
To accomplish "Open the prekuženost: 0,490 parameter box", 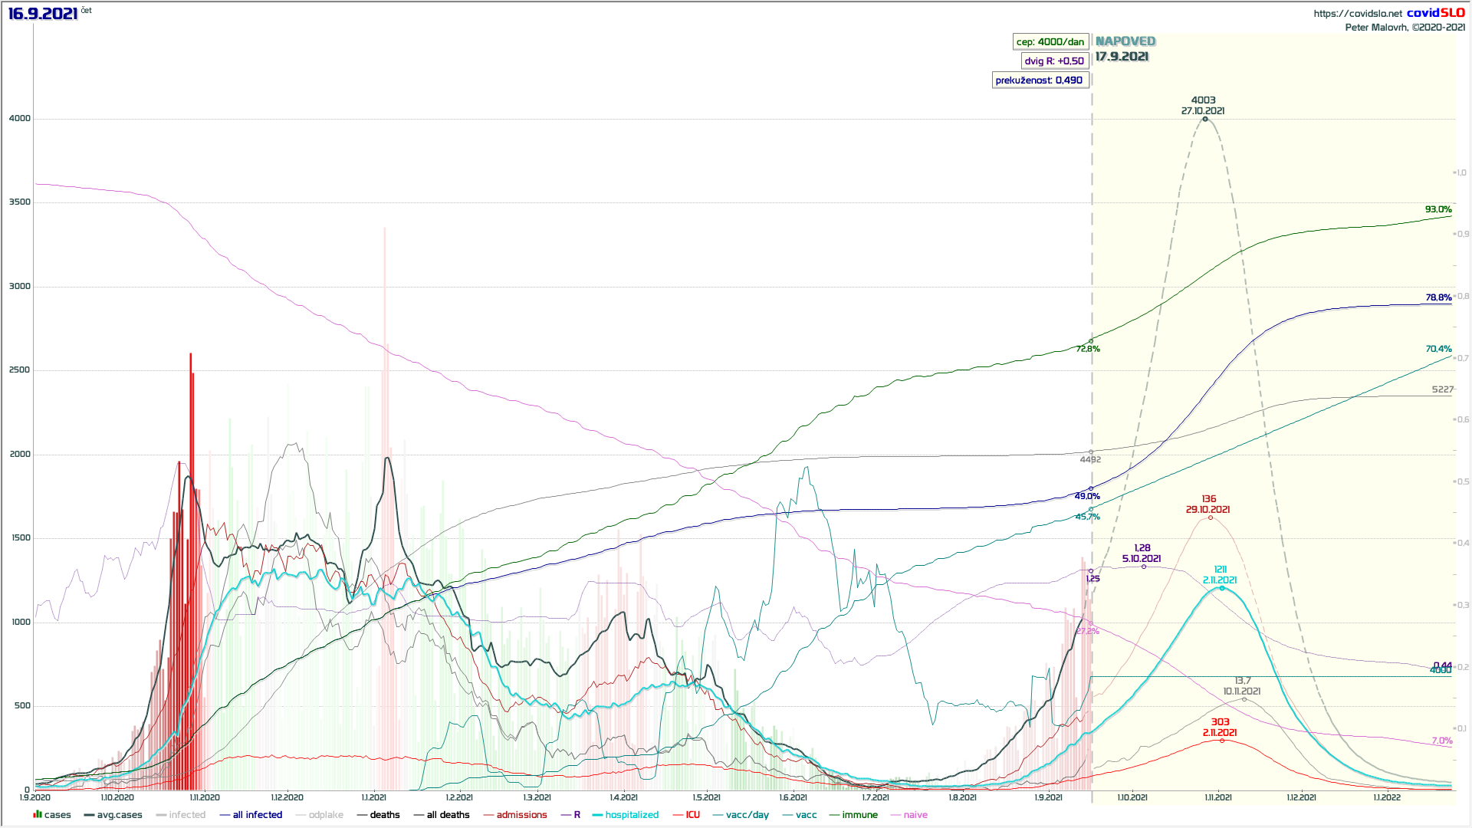I will point(1040,80).
